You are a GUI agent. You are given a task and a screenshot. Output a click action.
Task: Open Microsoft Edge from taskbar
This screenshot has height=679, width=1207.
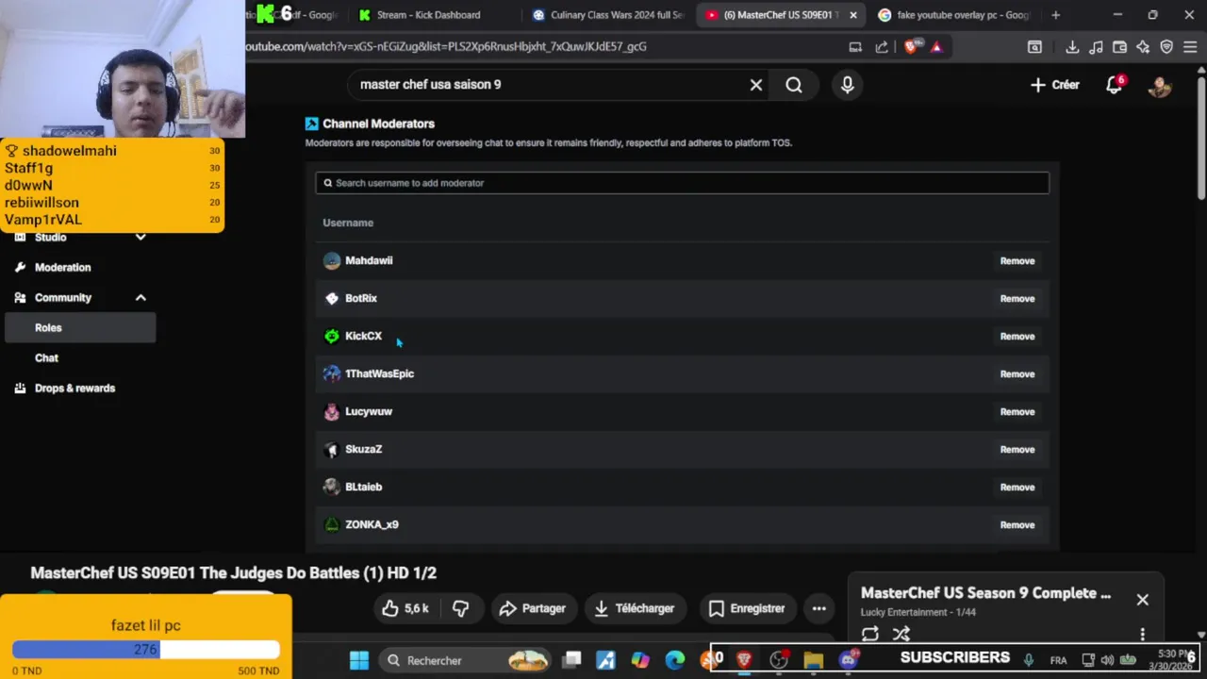tap(675, 660)
